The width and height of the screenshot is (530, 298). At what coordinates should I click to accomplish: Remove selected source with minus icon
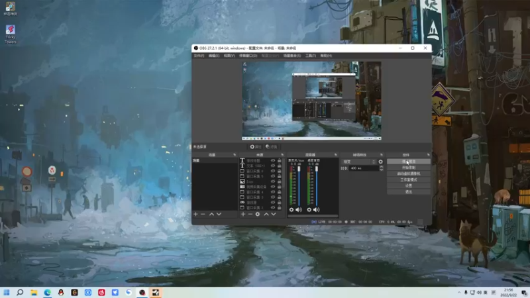point(250,214)
